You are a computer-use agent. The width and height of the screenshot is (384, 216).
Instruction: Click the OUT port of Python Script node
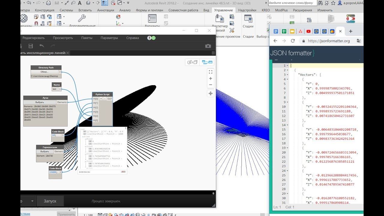(x=110, y=99)
